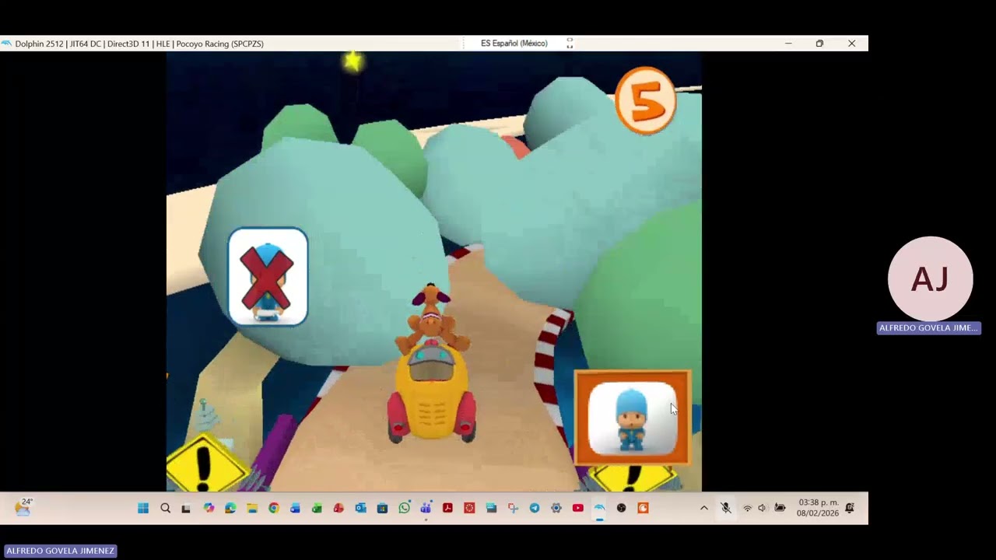Open Adobe Acrobat taskbar icon
Image resolution: width=996 pixels, height=560 pixels.
447,508
